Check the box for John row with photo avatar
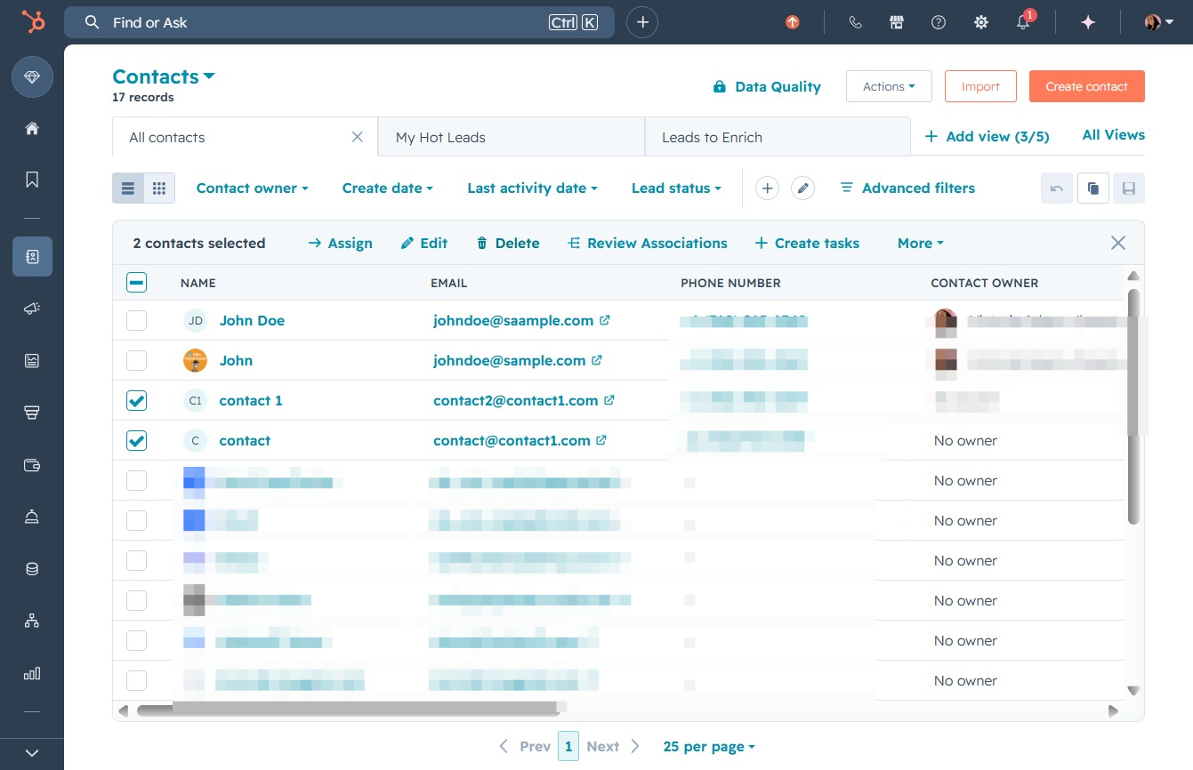1193x770 pixels. [136, 360]
